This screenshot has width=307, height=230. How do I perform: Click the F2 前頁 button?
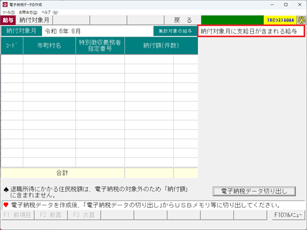click(x=50, y=215)
